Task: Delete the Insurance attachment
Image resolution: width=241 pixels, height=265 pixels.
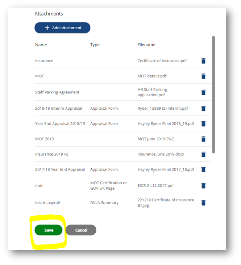Action: 203,61
